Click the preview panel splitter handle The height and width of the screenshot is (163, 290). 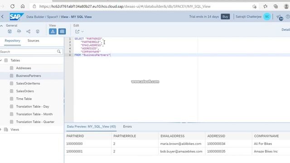point(184,123)
